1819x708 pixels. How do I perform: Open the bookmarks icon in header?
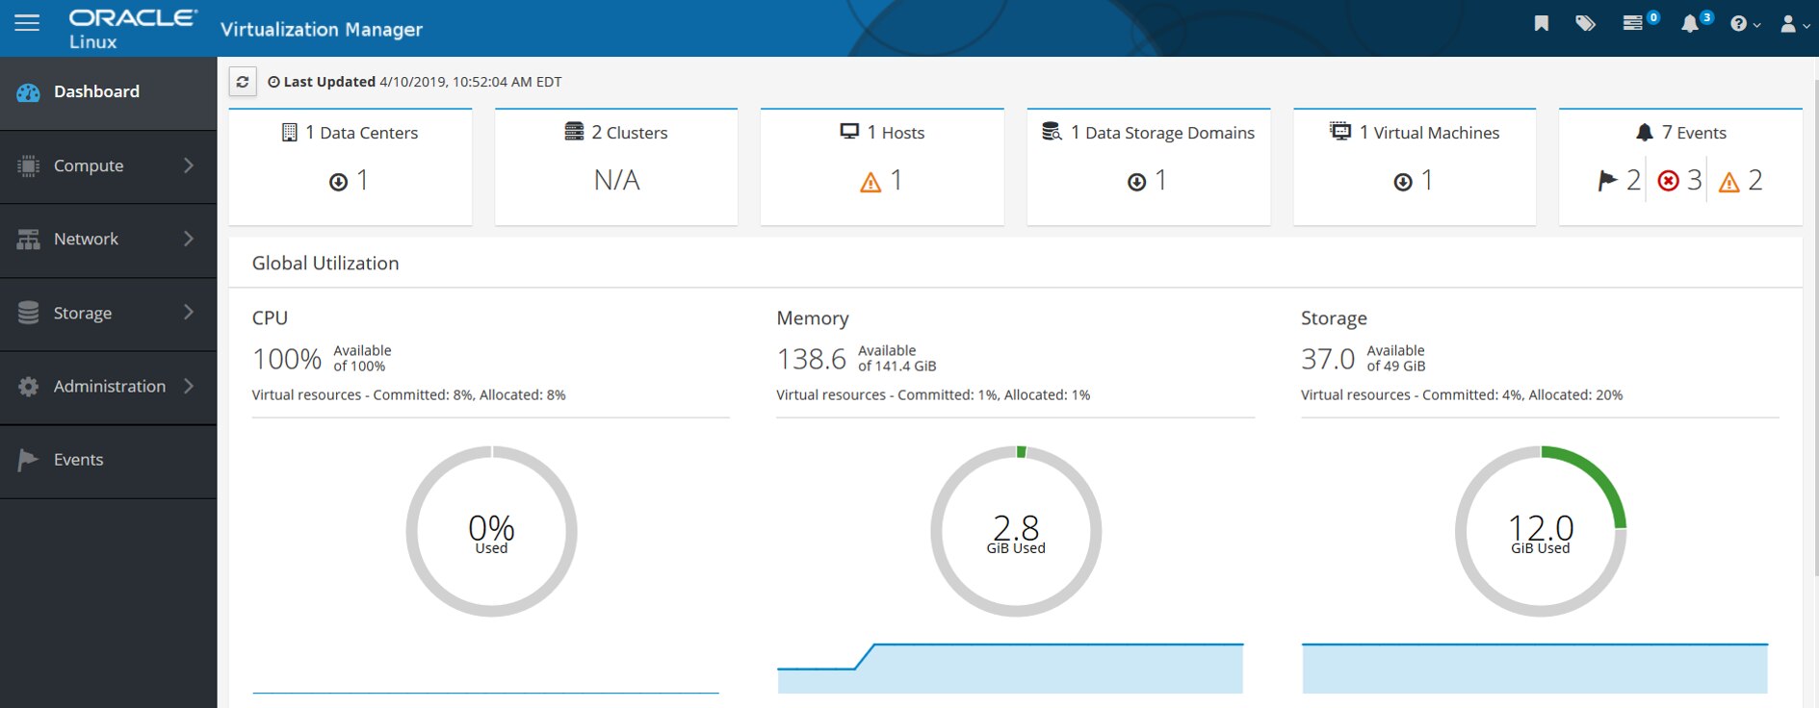[1542, 23]
